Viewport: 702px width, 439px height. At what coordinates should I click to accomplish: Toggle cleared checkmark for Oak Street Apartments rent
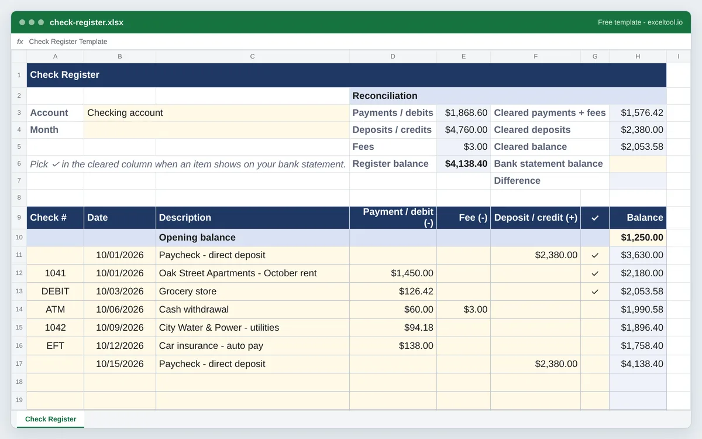pos(595,273)
